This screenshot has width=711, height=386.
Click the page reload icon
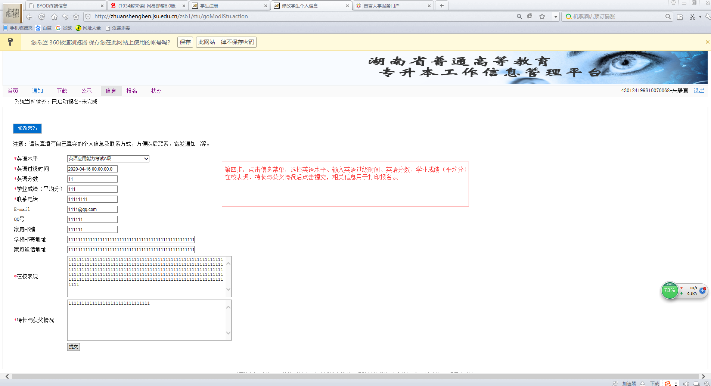(x=42, y=17)
